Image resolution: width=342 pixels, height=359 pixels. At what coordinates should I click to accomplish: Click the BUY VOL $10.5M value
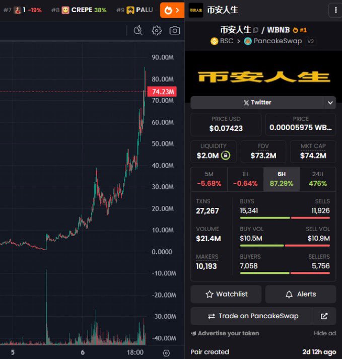click(x=251, y=238)
